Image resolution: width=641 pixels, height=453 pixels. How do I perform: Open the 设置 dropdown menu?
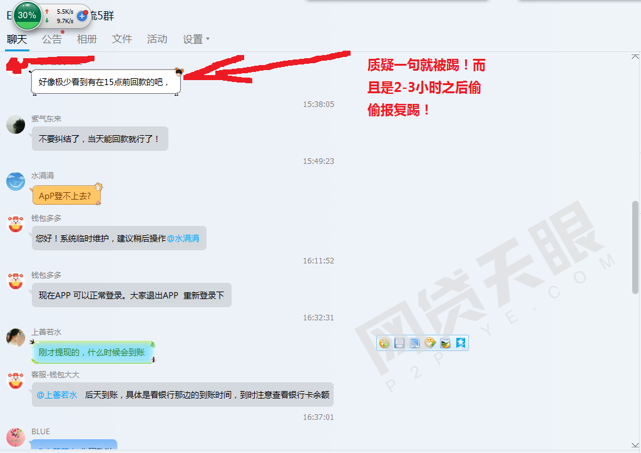click(x=196, y=39)
